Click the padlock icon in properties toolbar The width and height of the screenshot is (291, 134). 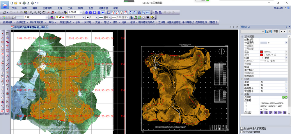click(x=131, y=17)
